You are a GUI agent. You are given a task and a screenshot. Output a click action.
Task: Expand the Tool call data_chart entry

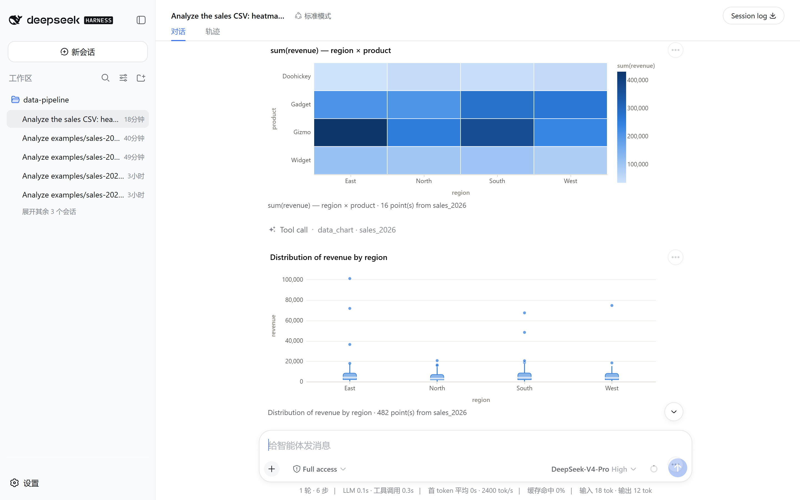click(332, 230)
